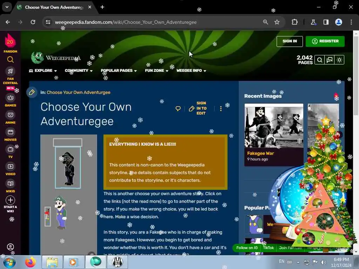Viewport: 359px width, 269px height.
Task: Open the Fakegee War thumbnail image
Action: tap(274, 126)
